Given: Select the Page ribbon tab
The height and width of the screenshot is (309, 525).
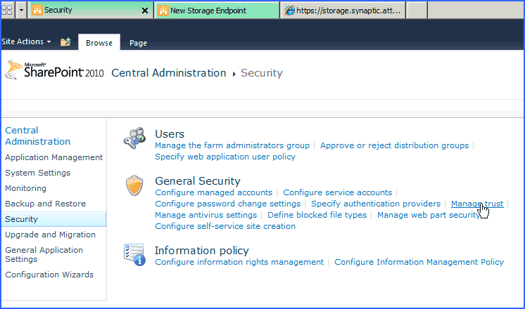Looking at the screenshot, I should pos(138,43).
